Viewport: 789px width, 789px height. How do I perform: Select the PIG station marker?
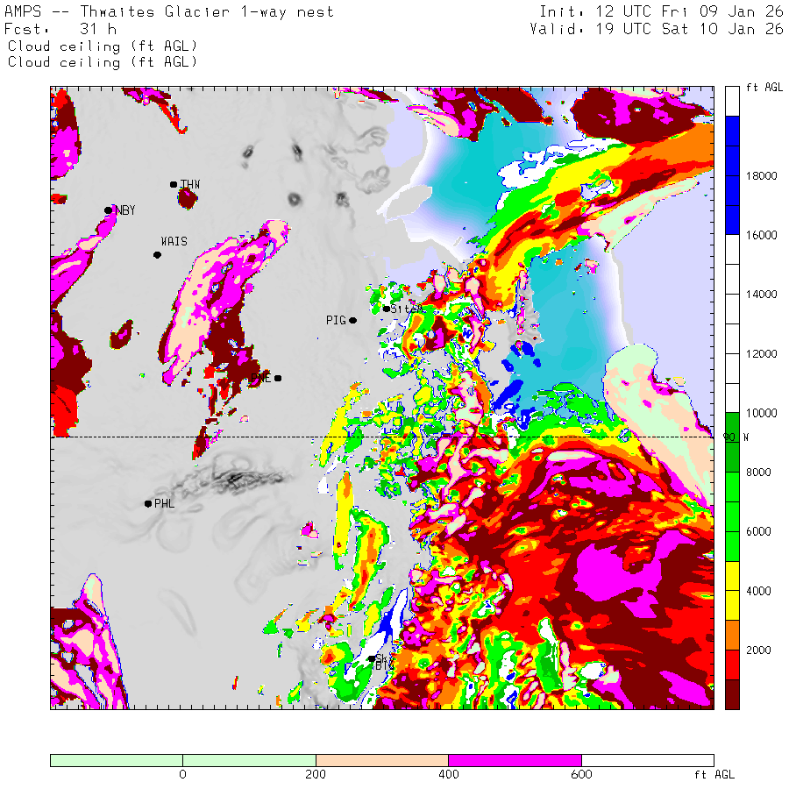[x=352, y=321]
